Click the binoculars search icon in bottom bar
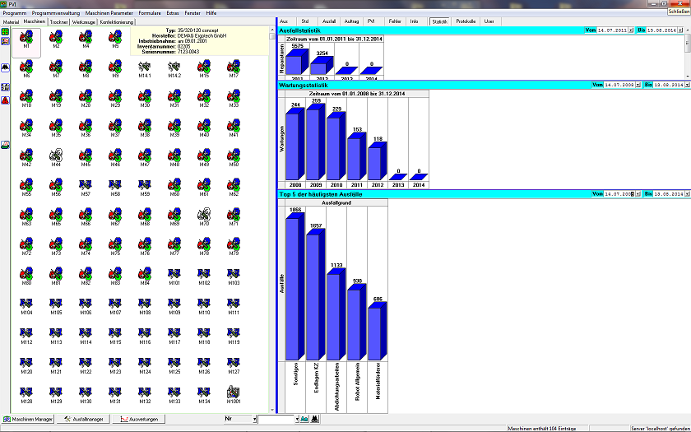Screen dimensions: 691x432 tap(315, 419)
